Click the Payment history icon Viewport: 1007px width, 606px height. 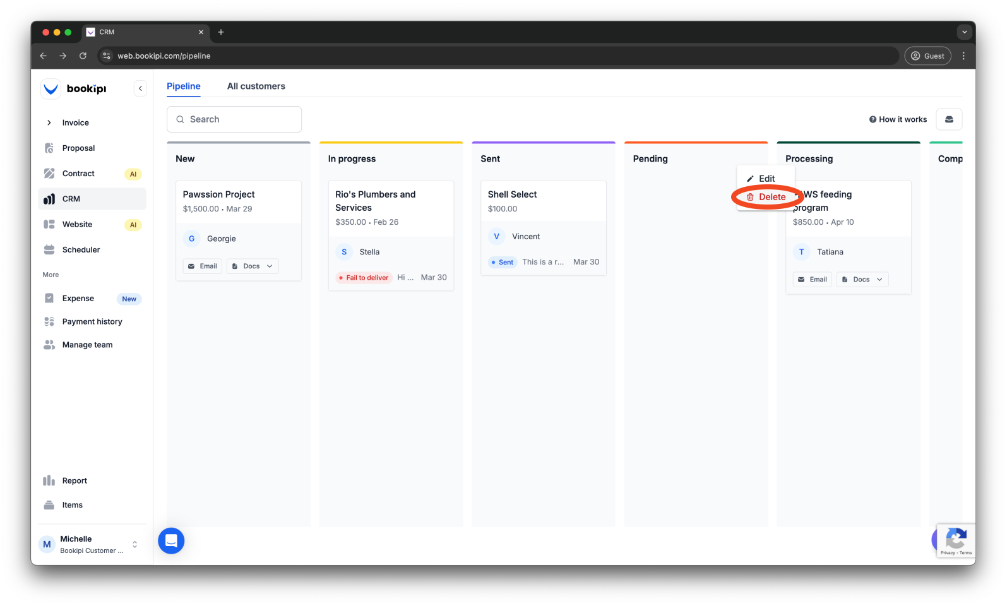(x=49, y=321)
